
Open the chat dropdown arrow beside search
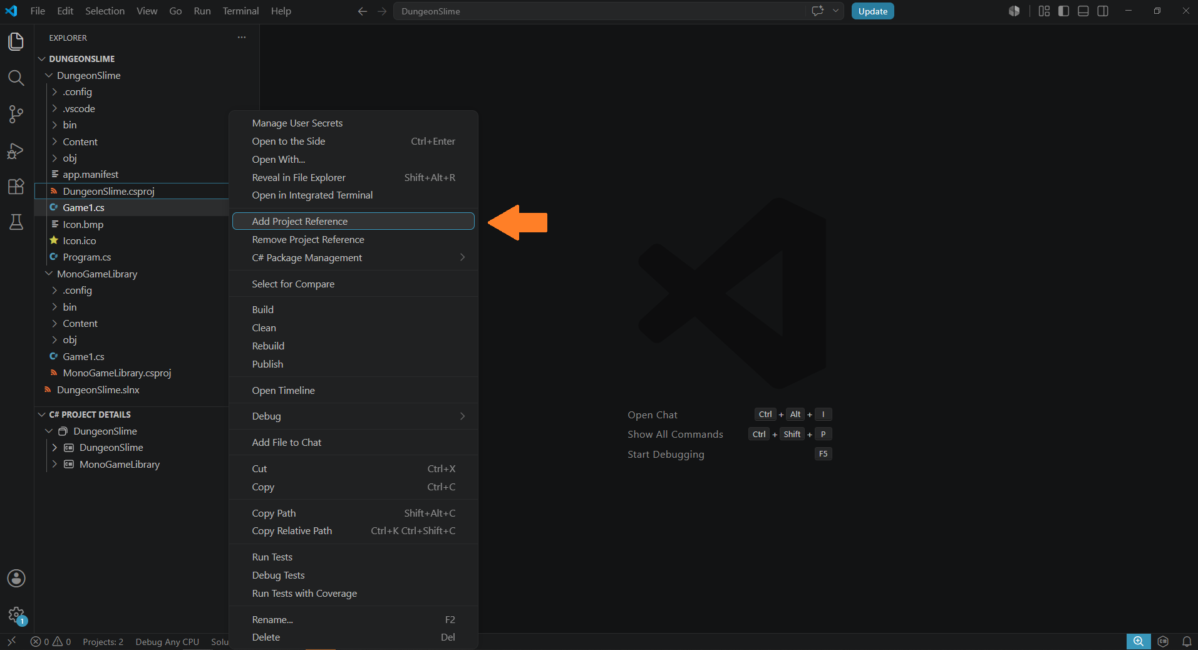coord(835,11)
